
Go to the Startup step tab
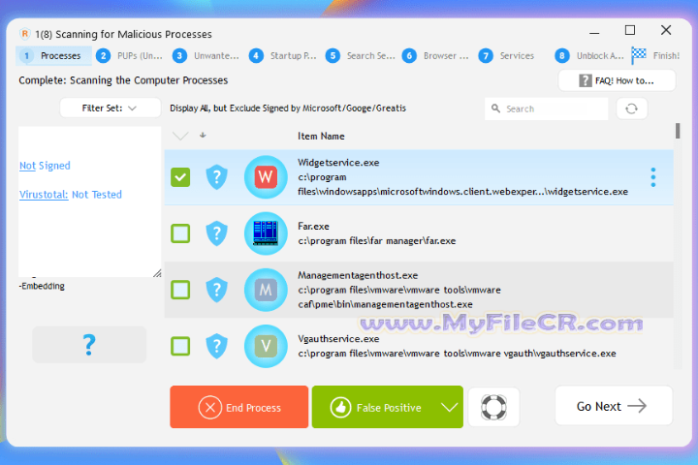283,55
